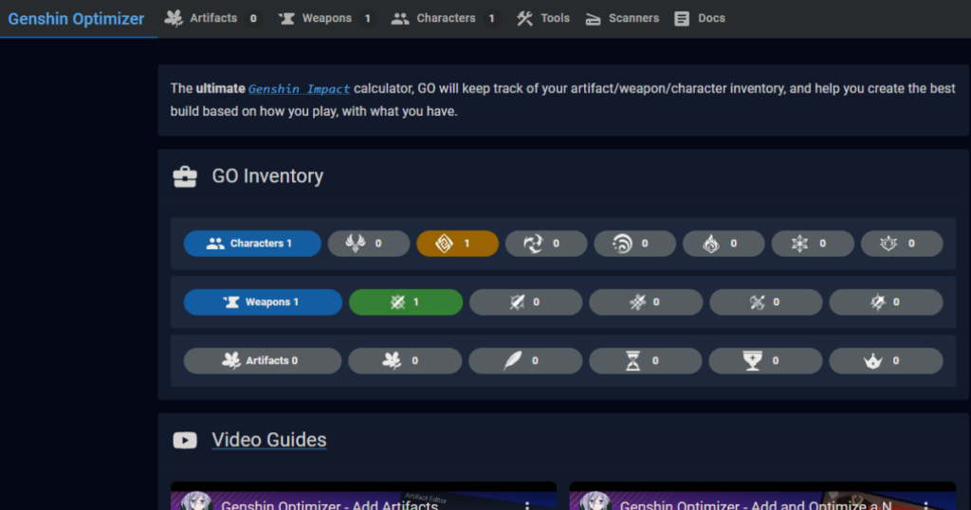Click the green sword weapon chip
Screen dimensions: 971x510
pyautogui.click(x=405, y=302)
